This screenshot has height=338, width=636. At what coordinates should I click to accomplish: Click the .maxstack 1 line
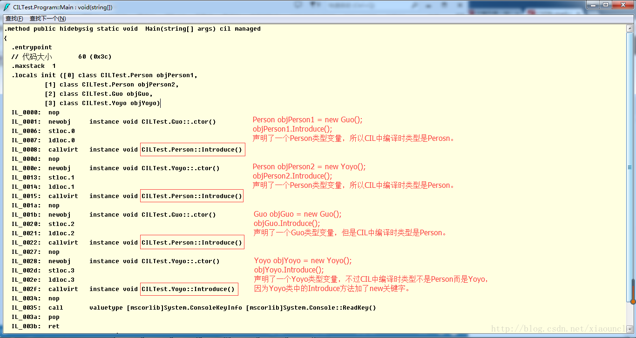click(x=34, y=66)
